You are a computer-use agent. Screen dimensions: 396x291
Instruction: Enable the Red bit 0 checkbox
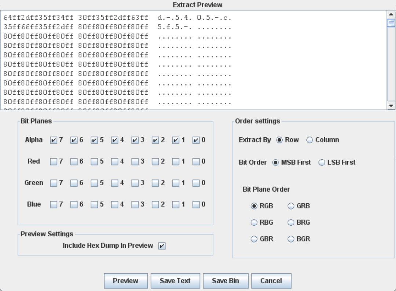tap(196, 161)
